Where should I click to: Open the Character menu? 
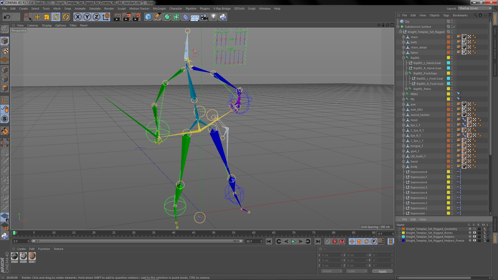[176, 9]
